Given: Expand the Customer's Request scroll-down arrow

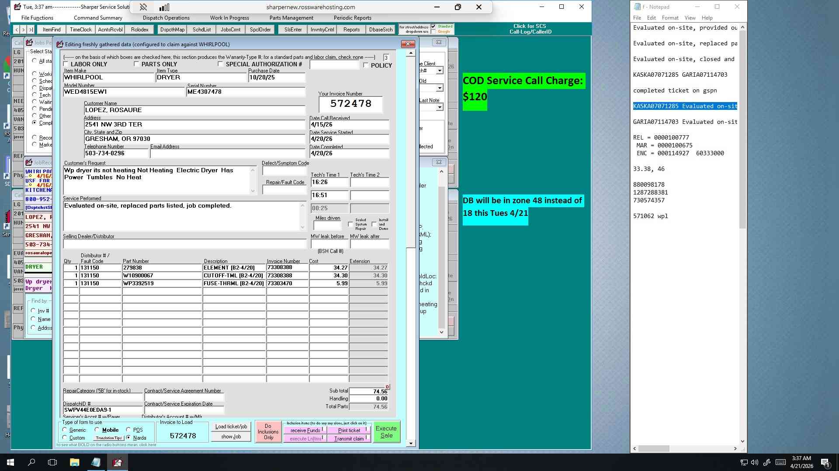Looking at the screenshot, I should point(253,191).
